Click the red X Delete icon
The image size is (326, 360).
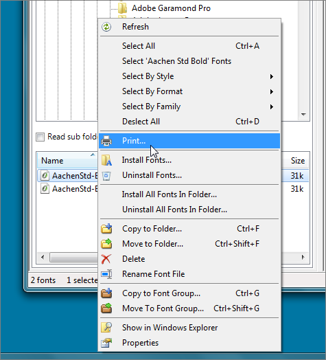(x=106, y=259)
